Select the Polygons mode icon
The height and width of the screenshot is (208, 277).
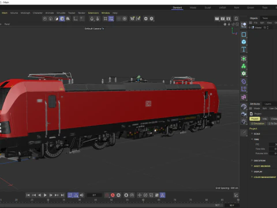click(x=57, y=18)
